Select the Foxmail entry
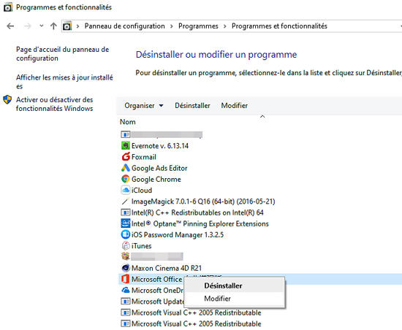Viewport: 402px width, 330px height. 144,157
